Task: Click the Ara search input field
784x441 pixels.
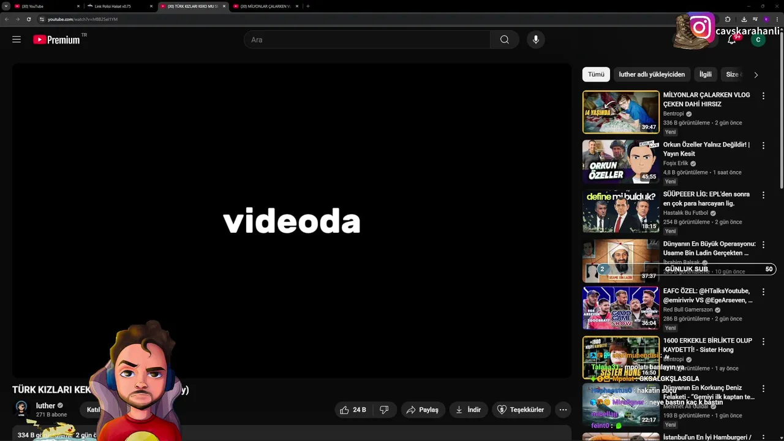Action: click(x=367, y=40)
